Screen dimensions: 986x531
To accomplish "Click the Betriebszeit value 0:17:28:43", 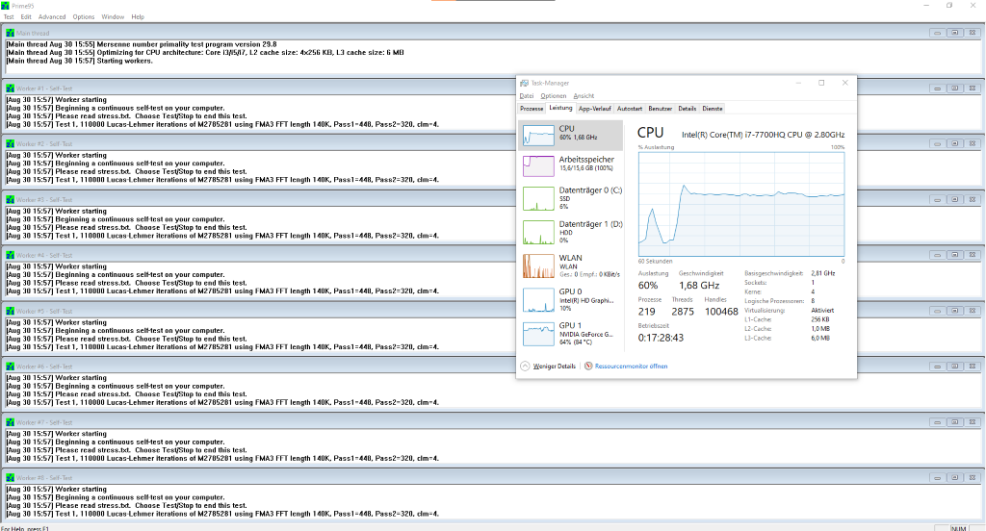I will (661, 338).
